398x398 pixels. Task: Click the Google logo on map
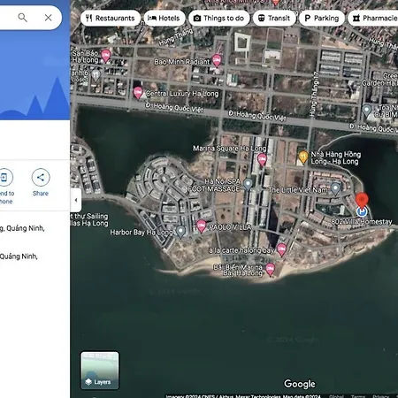[300, 384]
